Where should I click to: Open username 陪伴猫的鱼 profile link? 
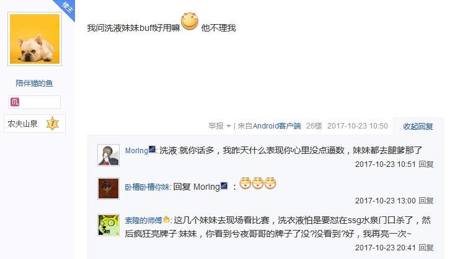pos(34,83)
